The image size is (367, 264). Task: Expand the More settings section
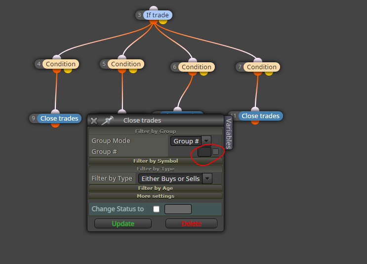pyautogui.click(x=156, y=196)
